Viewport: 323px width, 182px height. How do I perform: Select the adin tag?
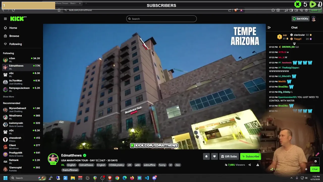(x=138, y=165)
